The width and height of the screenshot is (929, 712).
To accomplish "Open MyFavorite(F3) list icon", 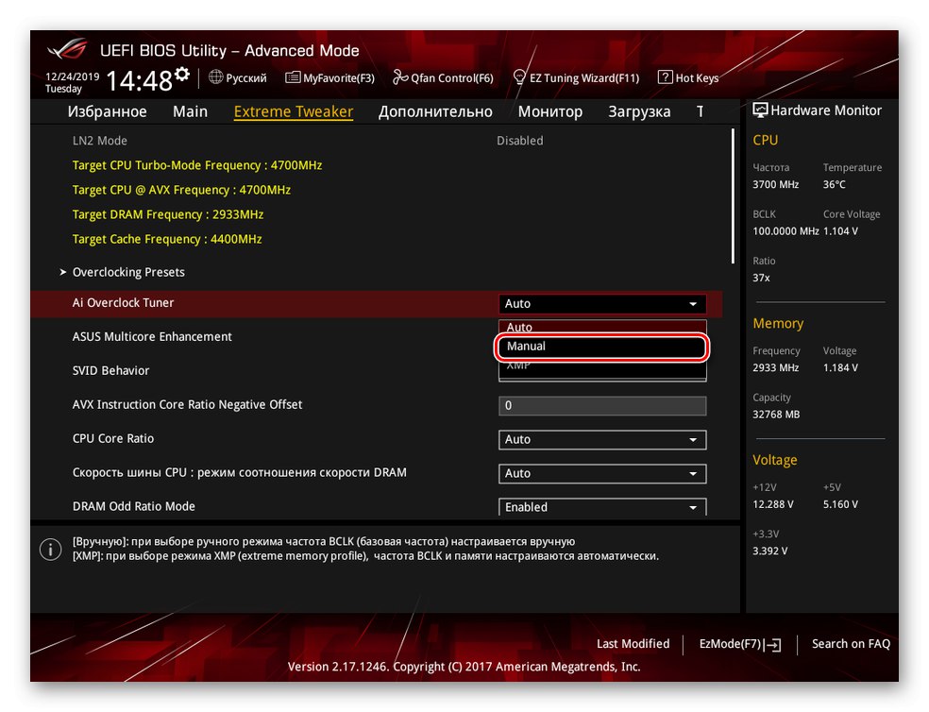I will pos(293,77).
